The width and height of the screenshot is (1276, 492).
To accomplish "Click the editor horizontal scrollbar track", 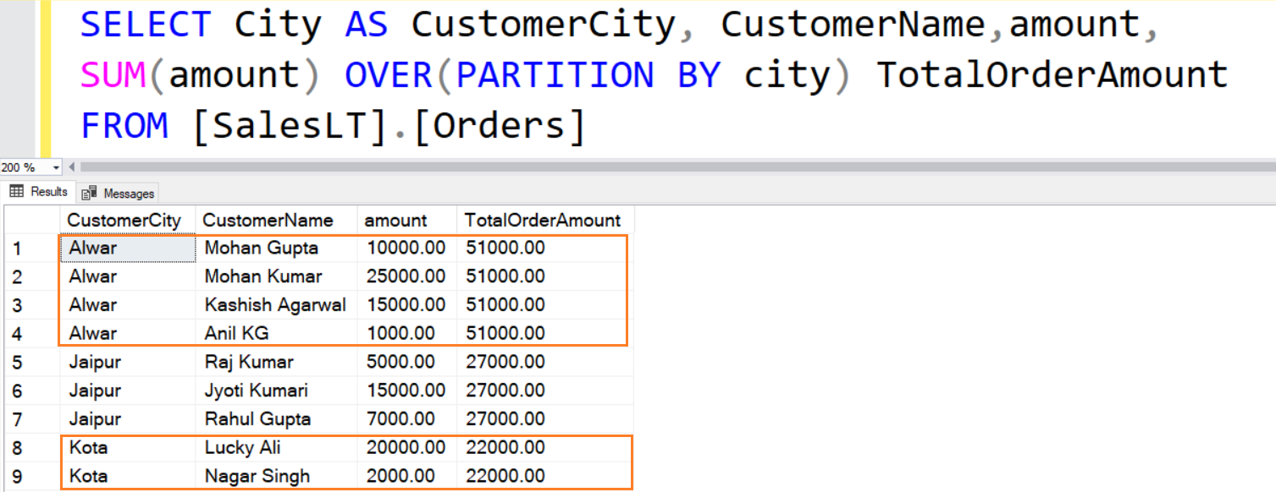I will pyautogui.click(x=677, y=167).
